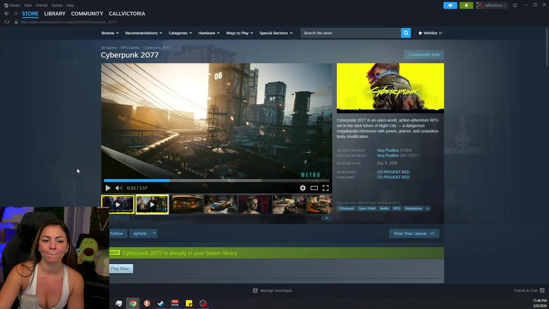
Task: Click the Big Picture monitor icon
Action: tap(515, 5)
